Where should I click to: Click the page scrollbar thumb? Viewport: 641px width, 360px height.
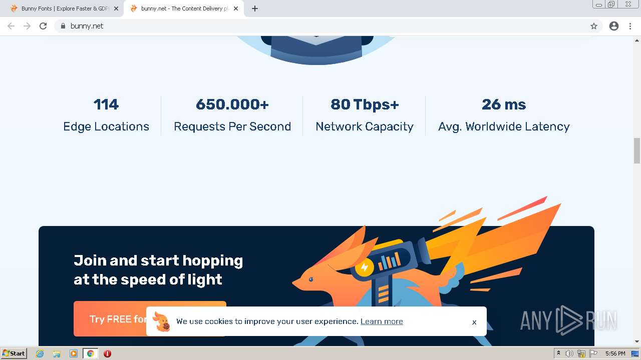click(x=637, y=150)
